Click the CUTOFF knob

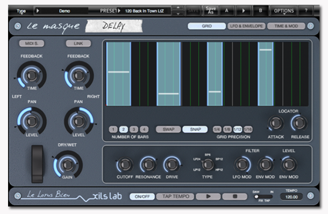click(125, 165)
